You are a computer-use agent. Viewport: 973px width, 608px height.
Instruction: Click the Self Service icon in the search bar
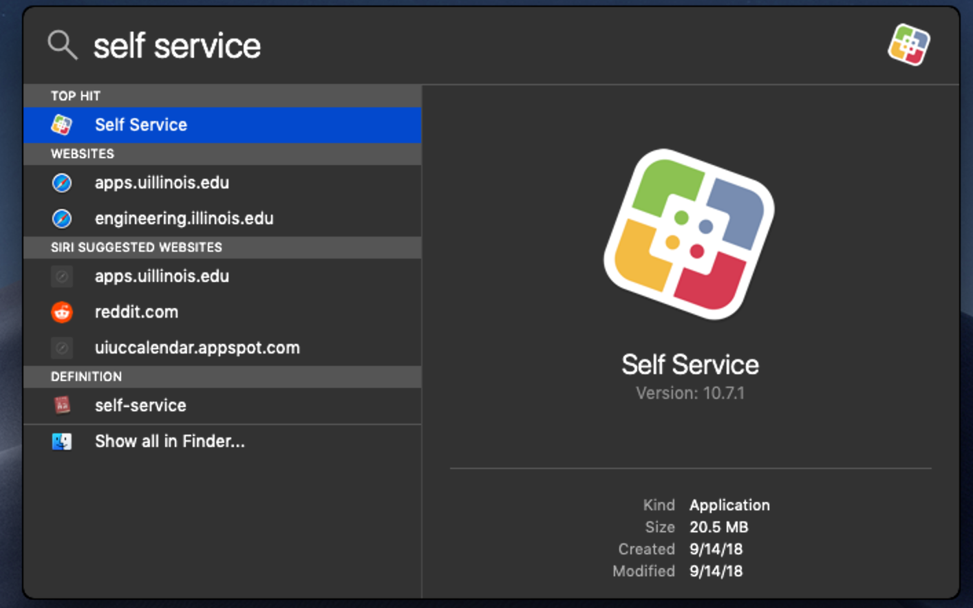[908, 45]
